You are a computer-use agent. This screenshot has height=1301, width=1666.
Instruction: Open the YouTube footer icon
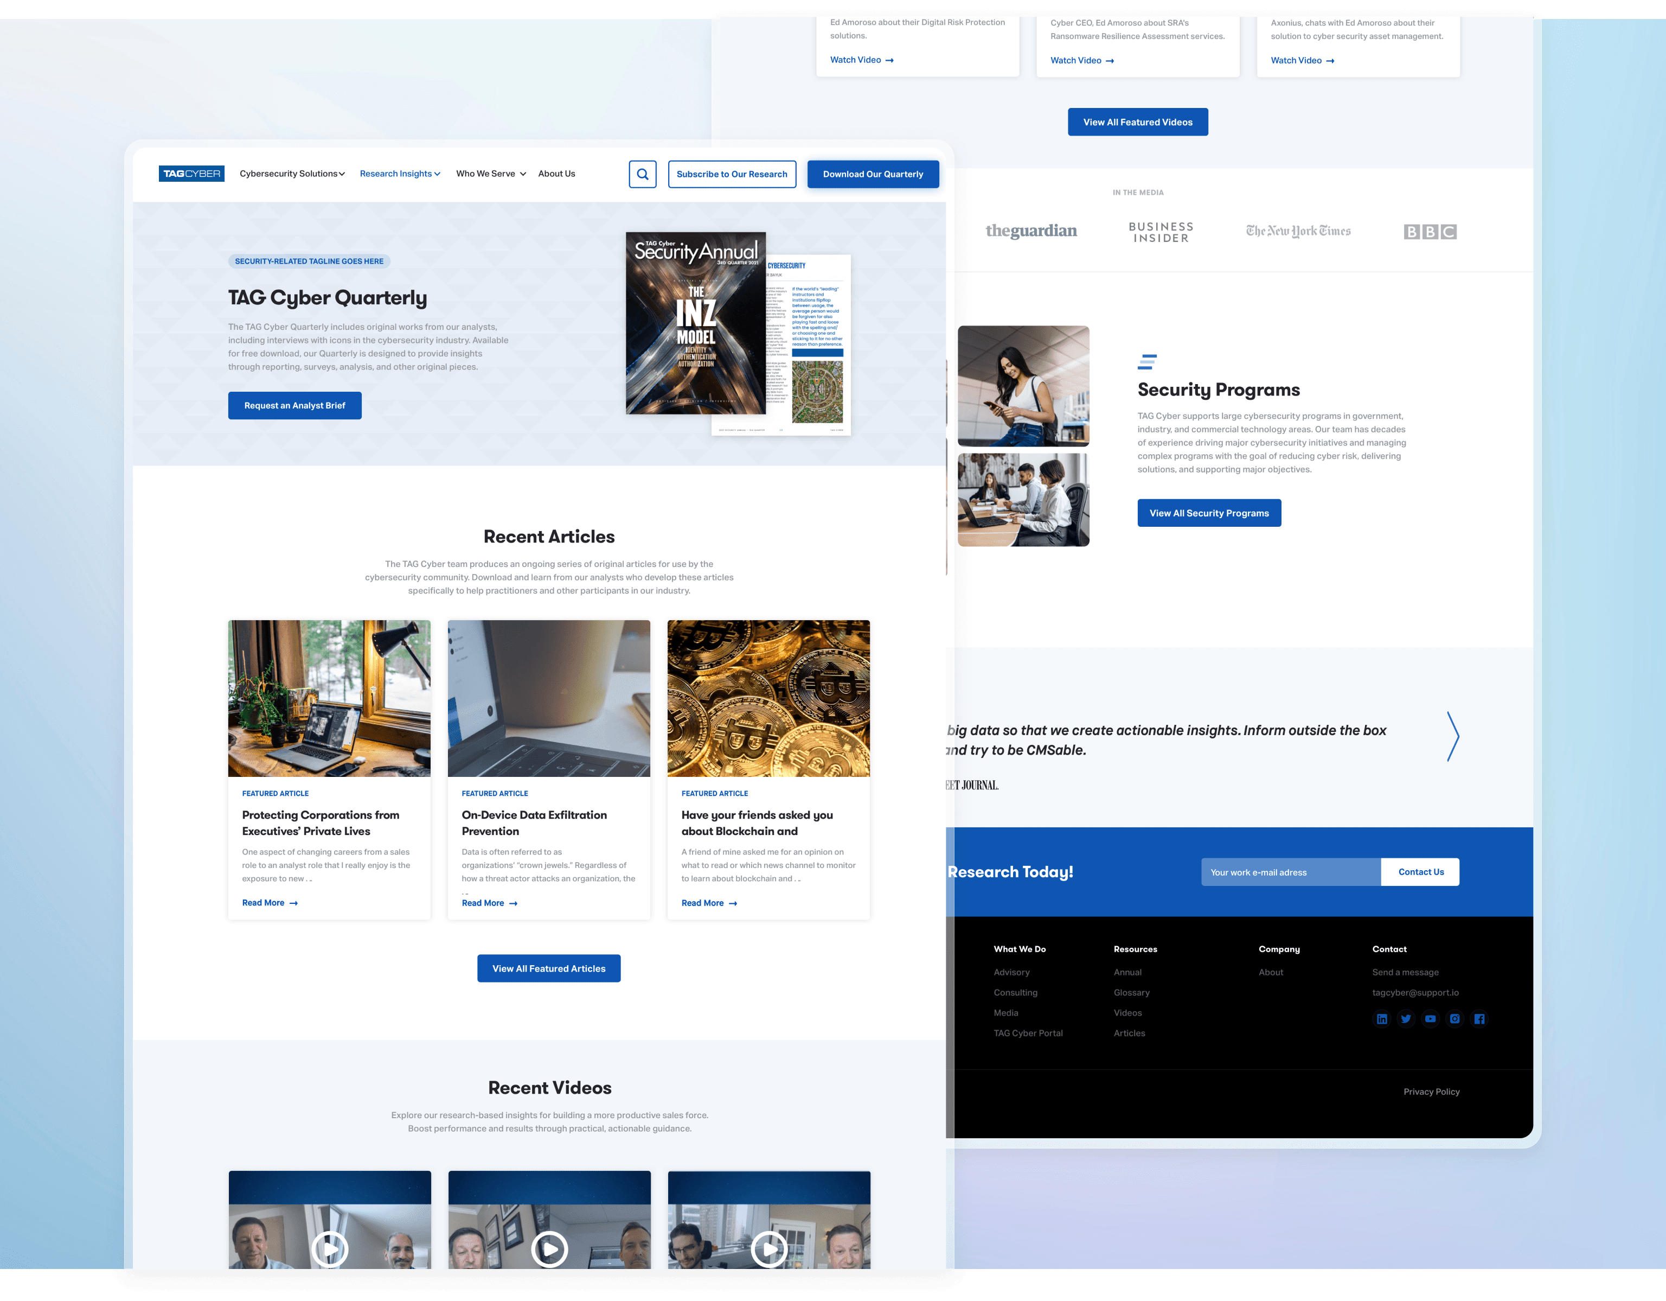point(1430,1019)
